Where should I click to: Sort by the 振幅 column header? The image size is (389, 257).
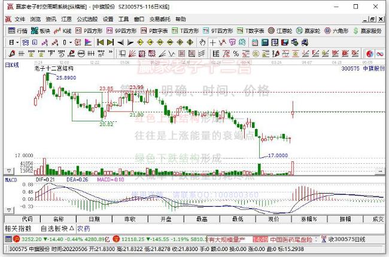345,219
